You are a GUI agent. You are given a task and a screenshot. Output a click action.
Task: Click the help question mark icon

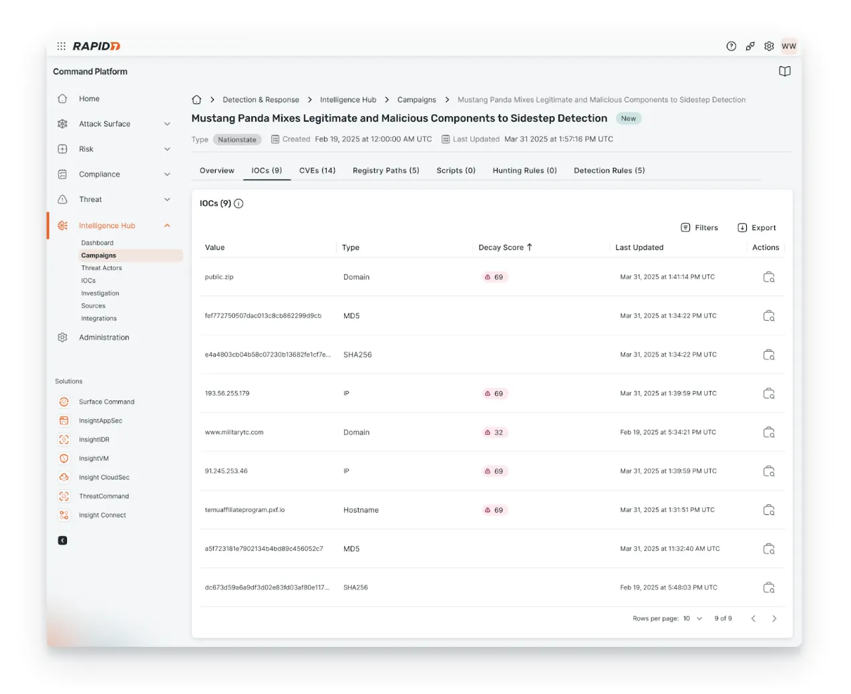point(731,46)
